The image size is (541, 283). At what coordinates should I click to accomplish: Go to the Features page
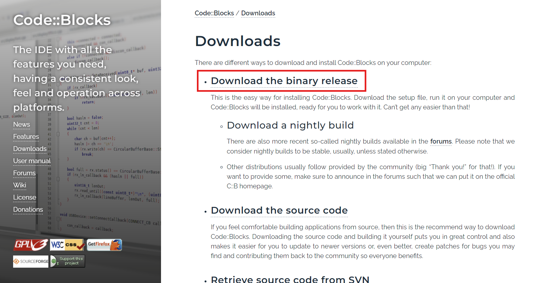(x=26, y=137)
